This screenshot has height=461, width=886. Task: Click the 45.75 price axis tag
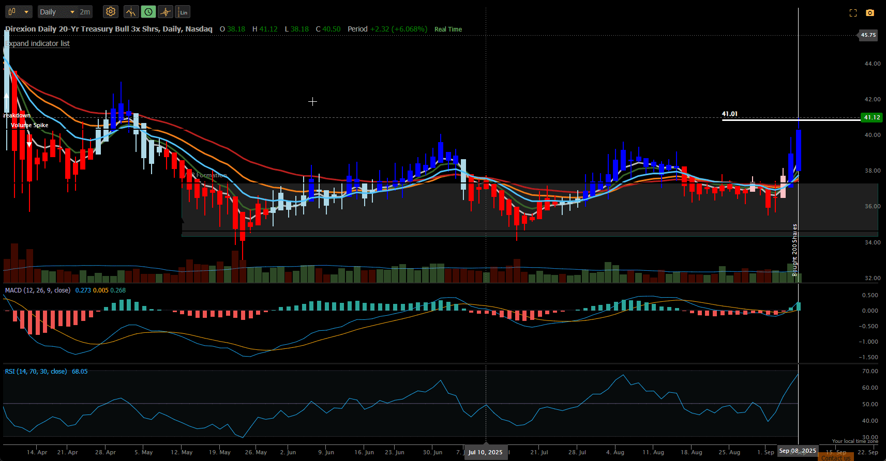(x=868, y=35)
